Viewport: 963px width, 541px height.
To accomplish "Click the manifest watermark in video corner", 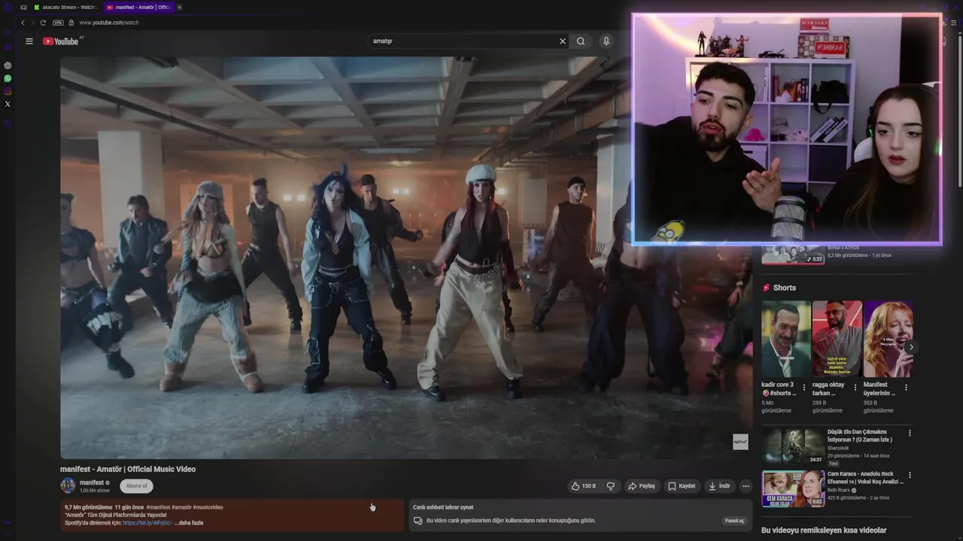I will click(740, 442).
